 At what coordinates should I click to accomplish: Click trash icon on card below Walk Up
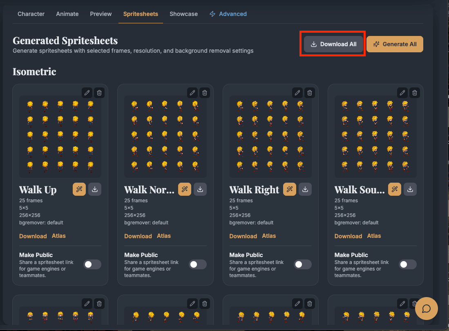[99, 304]
